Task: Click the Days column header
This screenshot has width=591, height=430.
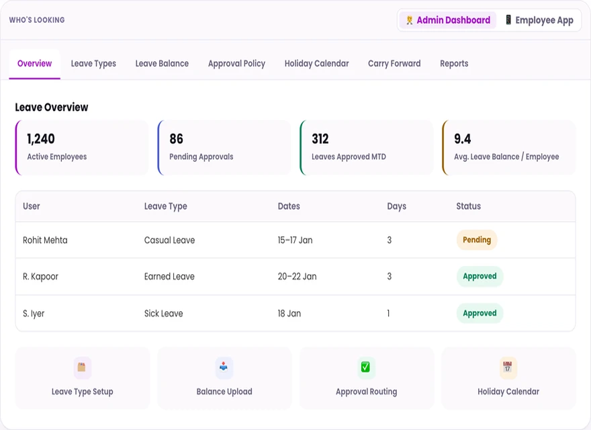Action: click(396, 206)
